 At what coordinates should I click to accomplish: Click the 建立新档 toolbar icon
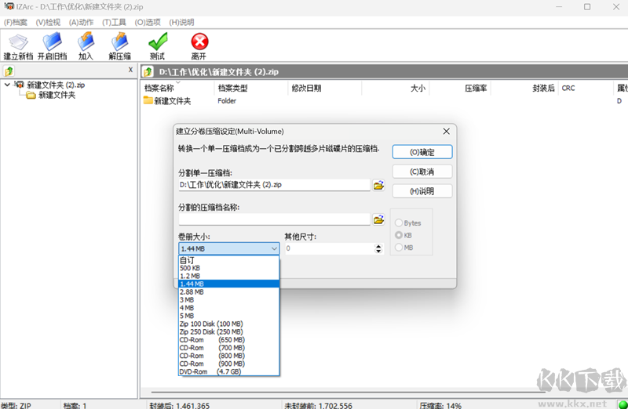(x=18, y=42)
